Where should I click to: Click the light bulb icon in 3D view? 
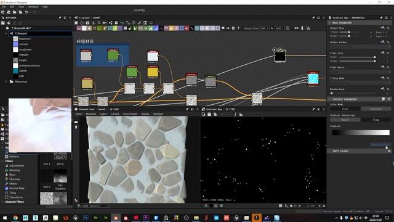(x=76, y=128)
